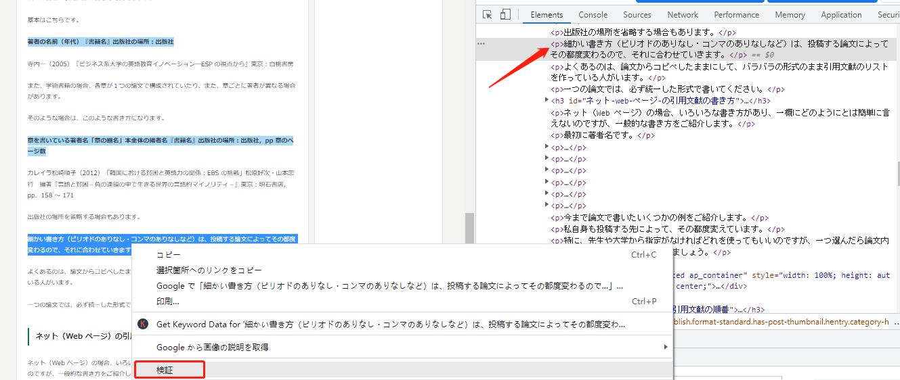Click the text そのような場合は、このような書き方になります。
900x380 pixels.
coord(96,118)
